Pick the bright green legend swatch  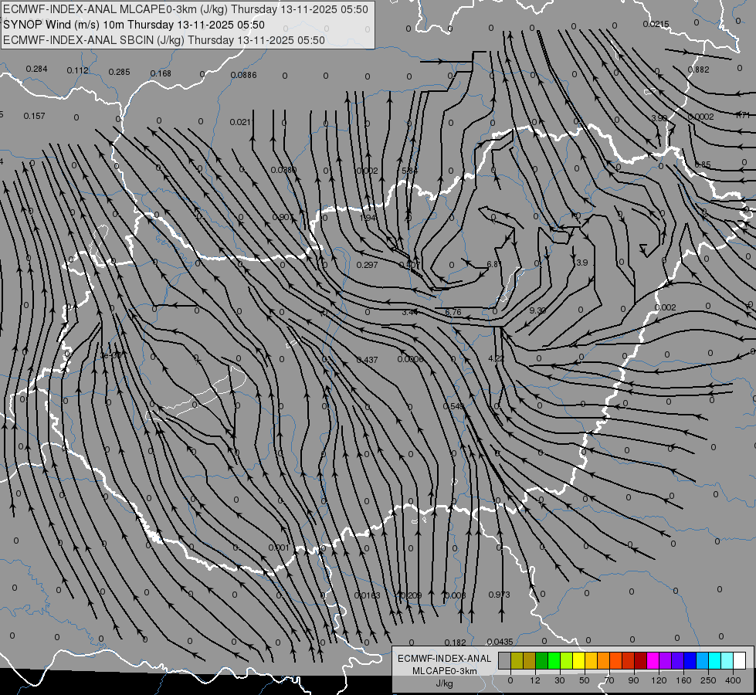pyautogui.click(x=554, y=660)
